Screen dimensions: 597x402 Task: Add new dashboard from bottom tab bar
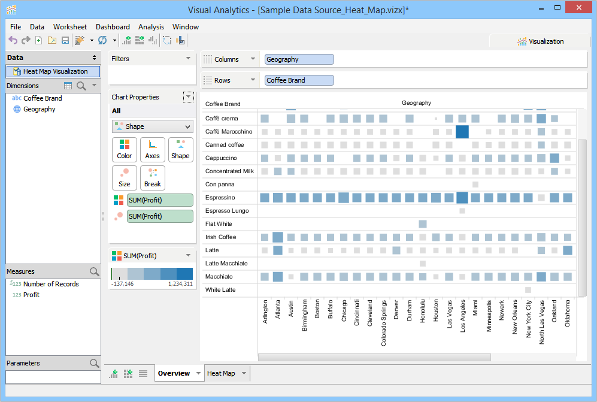pos(128,373)
